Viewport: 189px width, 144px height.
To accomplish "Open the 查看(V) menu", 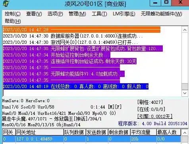I will (x=34, y=14).
